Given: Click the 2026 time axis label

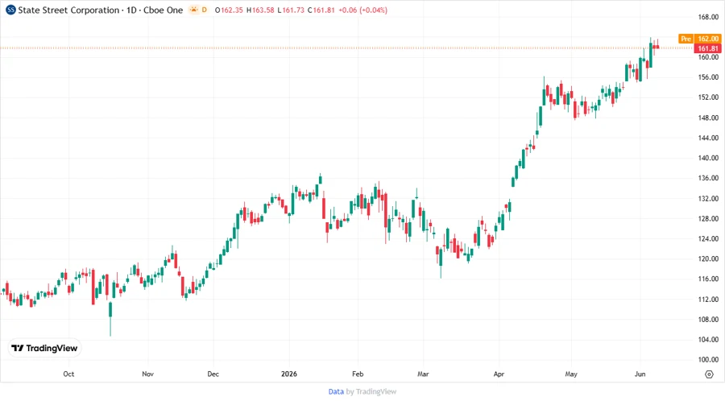Looking at the screenshot, I should (289, 374).
